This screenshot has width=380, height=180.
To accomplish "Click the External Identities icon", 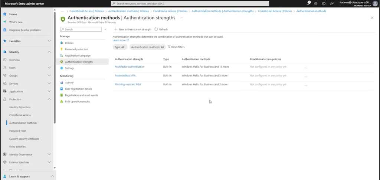I will pyautogui.click(x=4, y=162).
